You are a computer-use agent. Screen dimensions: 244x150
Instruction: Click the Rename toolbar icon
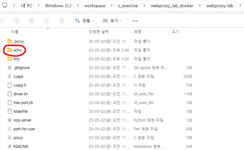31,21
